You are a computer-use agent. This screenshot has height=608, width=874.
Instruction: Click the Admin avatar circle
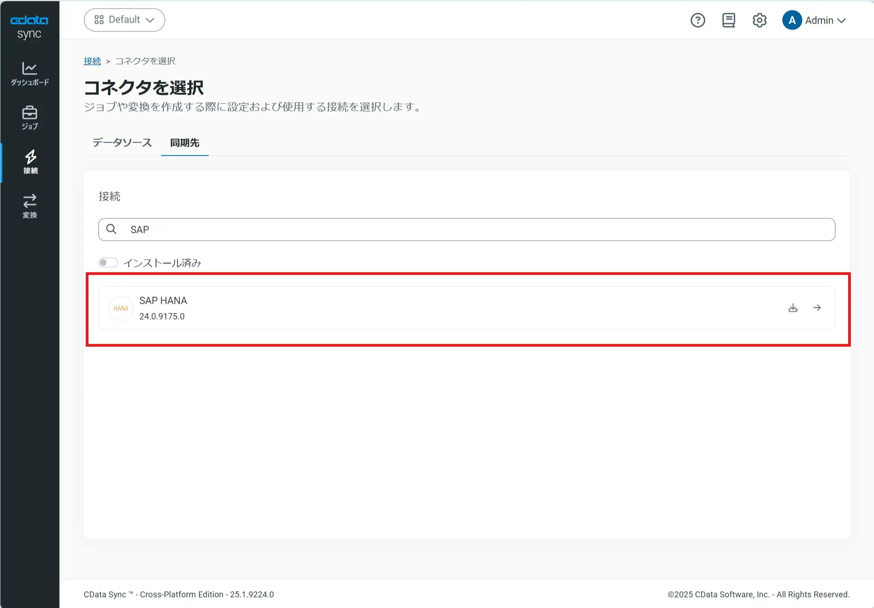[x=792, y=20]
